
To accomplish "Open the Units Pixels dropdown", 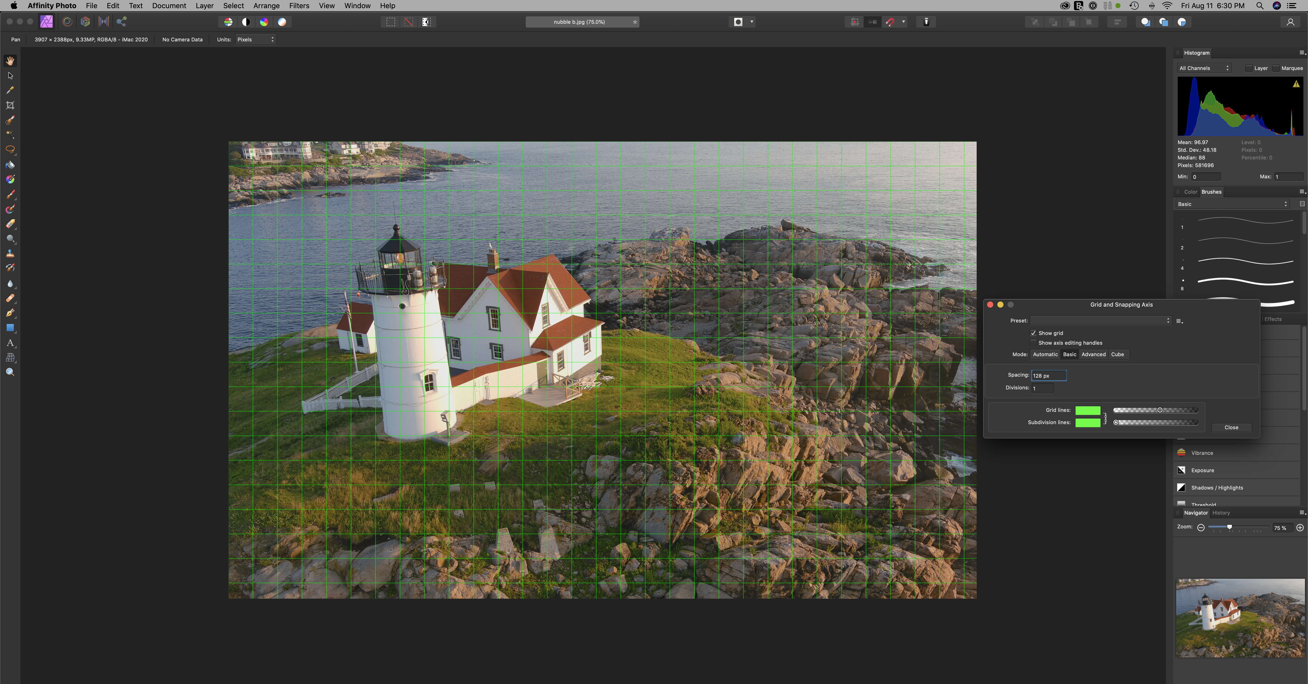I will coord(255,40).
